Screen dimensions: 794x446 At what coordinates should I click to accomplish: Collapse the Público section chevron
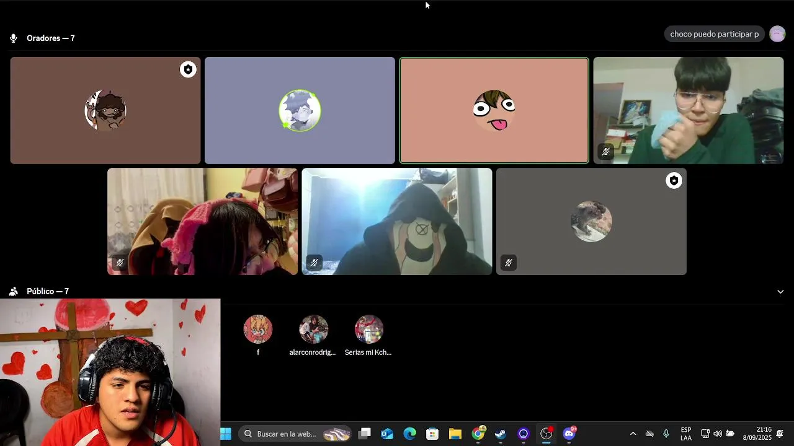point(780,292)
